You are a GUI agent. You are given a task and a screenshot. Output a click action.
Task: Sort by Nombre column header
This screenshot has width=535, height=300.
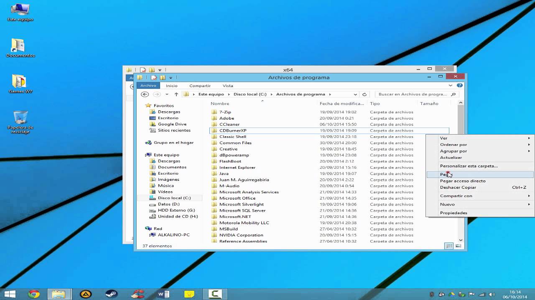[262, 104]
